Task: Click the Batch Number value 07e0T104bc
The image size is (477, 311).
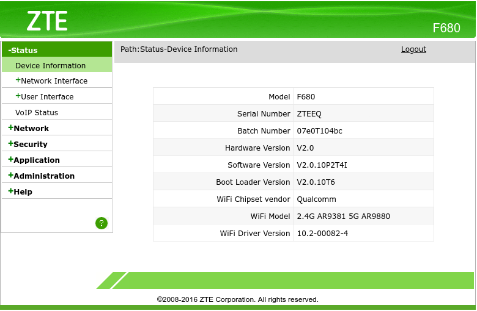Action: click(x=319, y=131)
